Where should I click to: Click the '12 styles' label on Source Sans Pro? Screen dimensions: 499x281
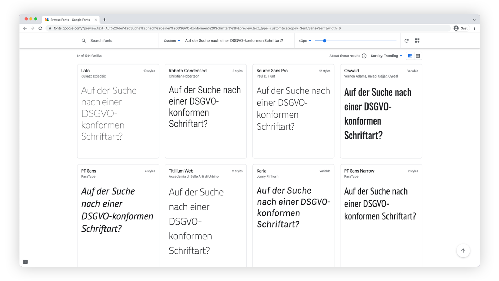pyautogui.click(x=325, y=71)
